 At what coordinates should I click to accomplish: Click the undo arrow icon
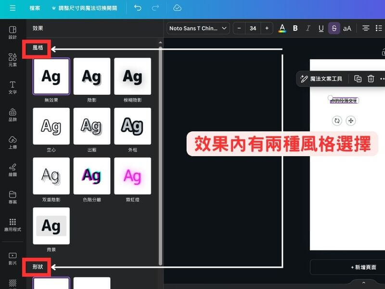[x=138, y=8]
